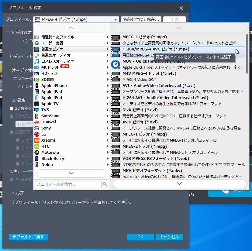Choose DivX video (*.avi) format

pos(178,113)
